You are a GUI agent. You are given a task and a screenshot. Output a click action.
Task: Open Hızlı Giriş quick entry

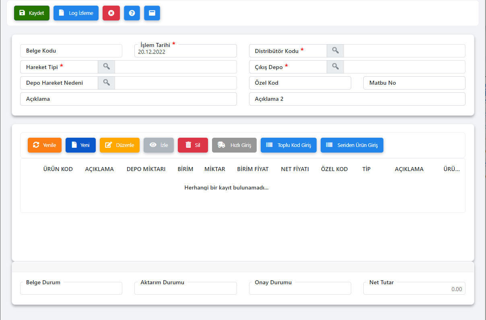234,145
